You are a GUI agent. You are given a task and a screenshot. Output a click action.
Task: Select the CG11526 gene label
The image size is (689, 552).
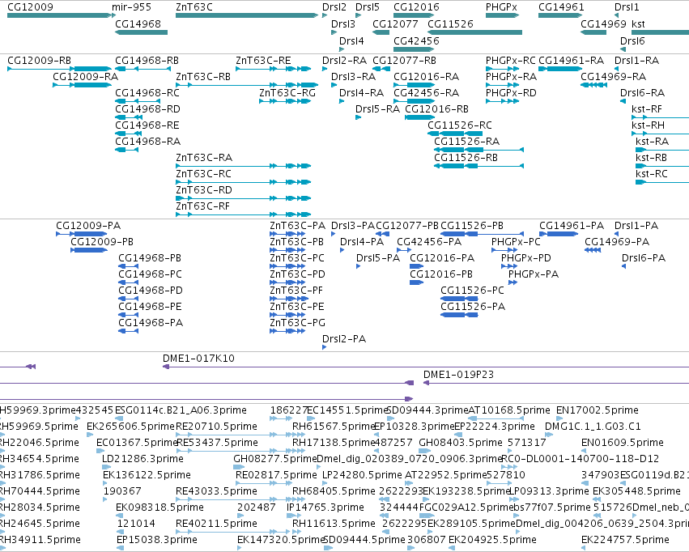pyautogui.click(x=450, y=23)
